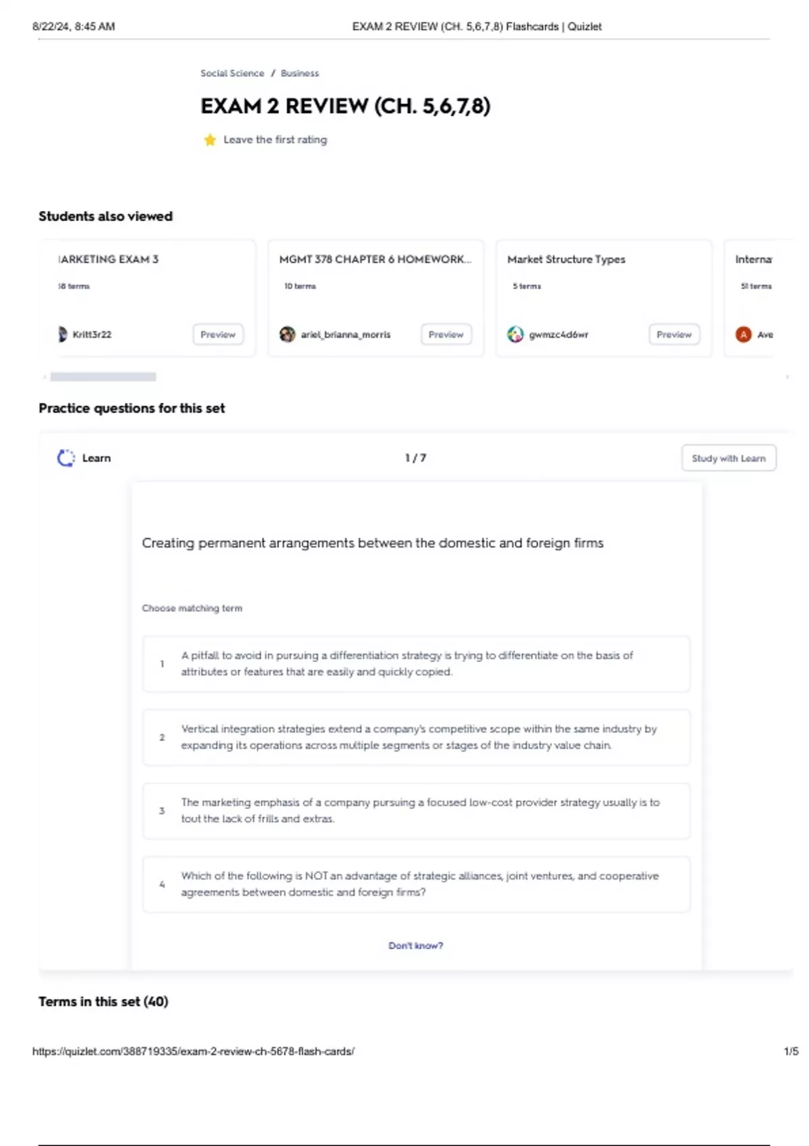
Task: Choose answer 3 about focused low-cost provider
Action: [x=416, y=811]
